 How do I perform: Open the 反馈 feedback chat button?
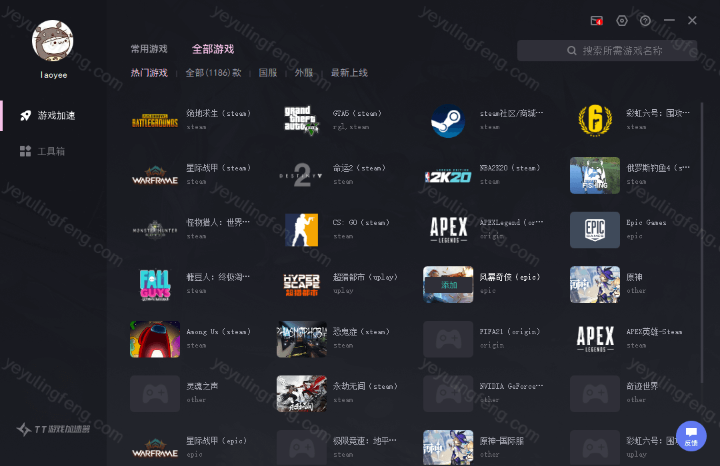pyautogui.click(x=691, y=436)
